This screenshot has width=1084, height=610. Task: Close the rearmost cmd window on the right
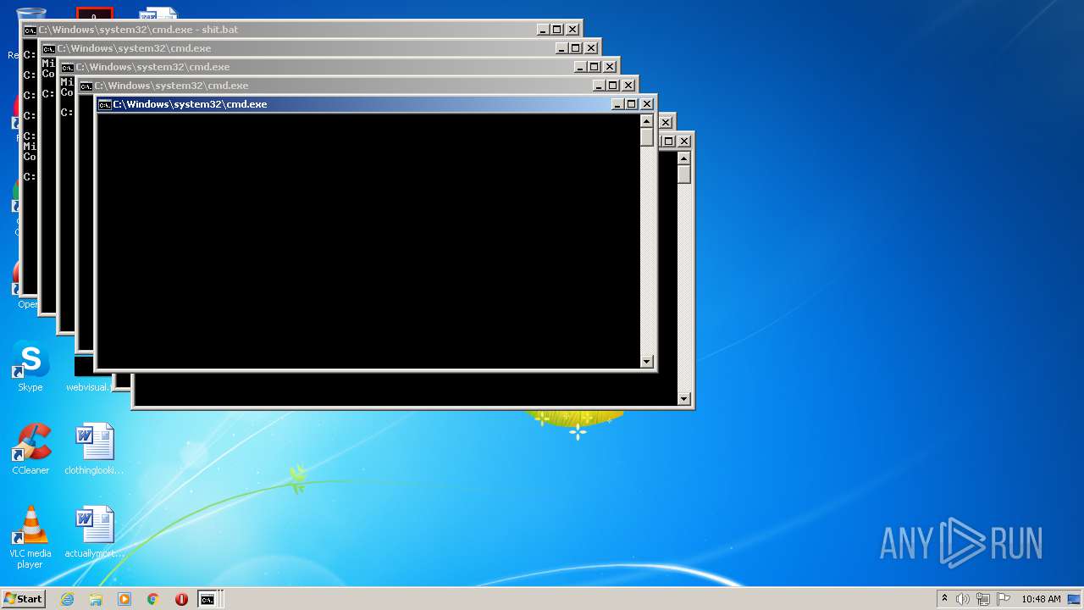[x=684, y=141]
